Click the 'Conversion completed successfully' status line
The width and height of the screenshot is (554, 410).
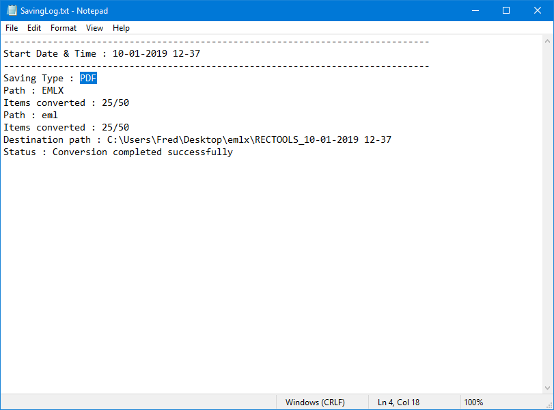click(x=118, y=152)
